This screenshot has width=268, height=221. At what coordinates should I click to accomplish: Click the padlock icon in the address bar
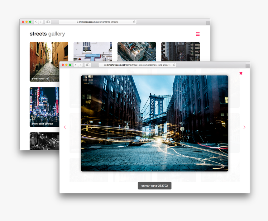point(104,65)
